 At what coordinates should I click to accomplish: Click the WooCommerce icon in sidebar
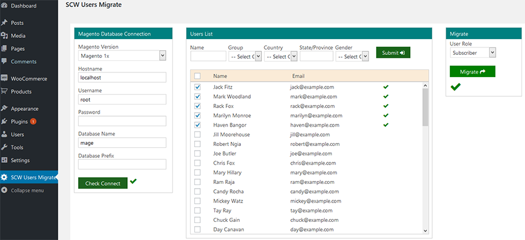coord(5,78)
